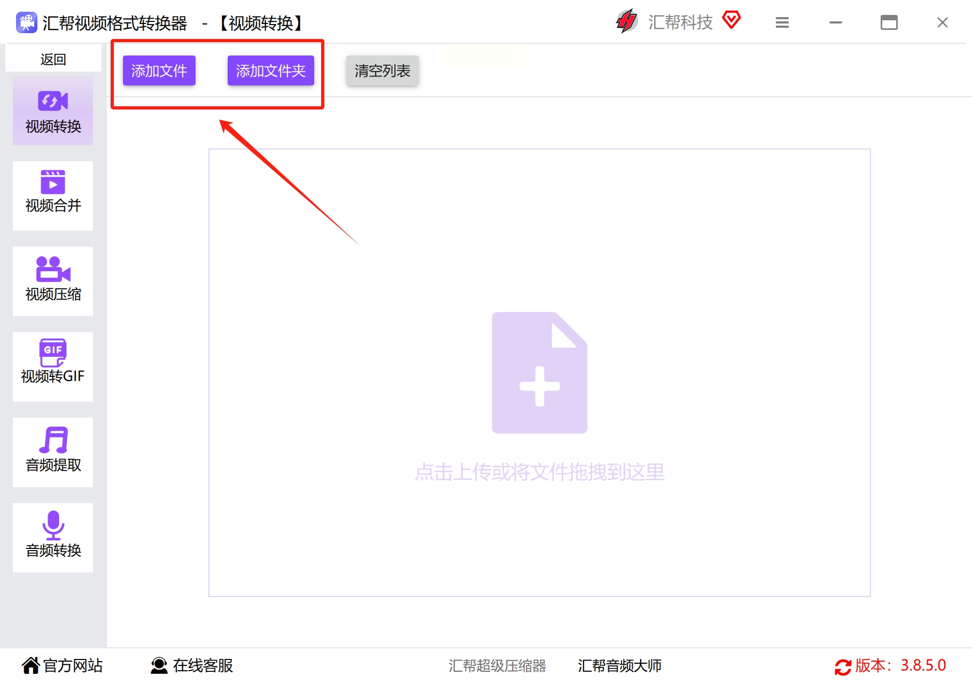Open the 汇帮超级压缩器 link
972x683 pixels.
coord(497,665)
